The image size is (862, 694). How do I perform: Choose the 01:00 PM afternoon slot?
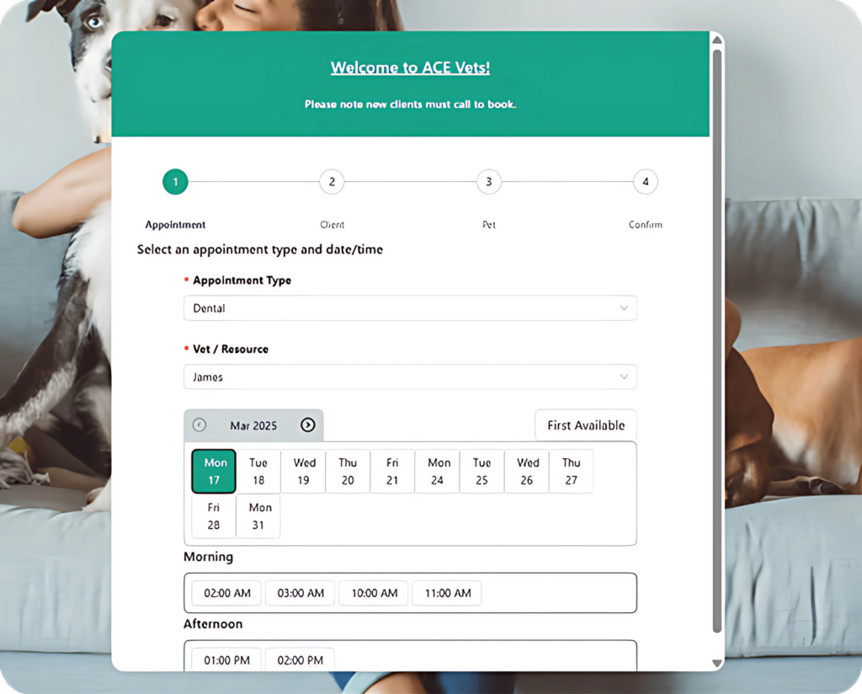tap(226, 660)
